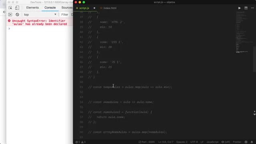Screen dimensions: 256x144
Task: Open the errors and warnings status item
Action: click(x=81, y=142)
